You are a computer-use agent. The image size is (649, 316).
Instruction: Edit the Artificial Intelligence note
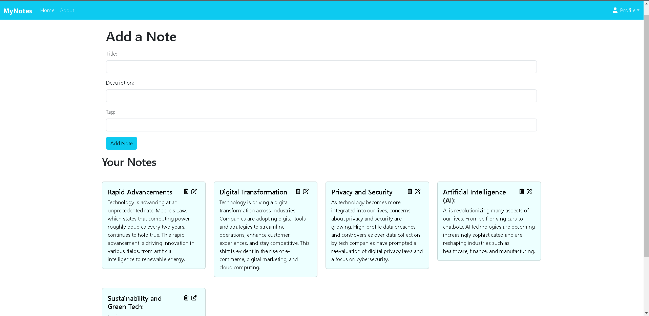(x=529, y=191)
